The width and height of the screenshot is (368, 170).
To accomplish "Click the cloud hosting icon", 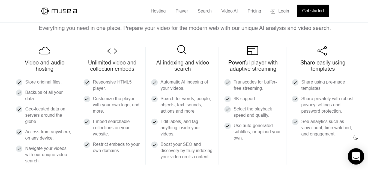I will [x=44, y=51].
